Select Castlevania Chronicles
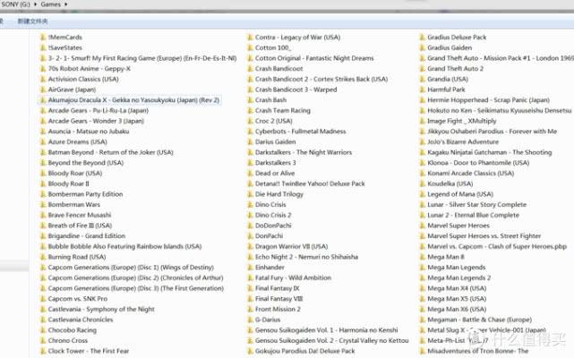This screenshot has height=358, width=574. [81, 320]
